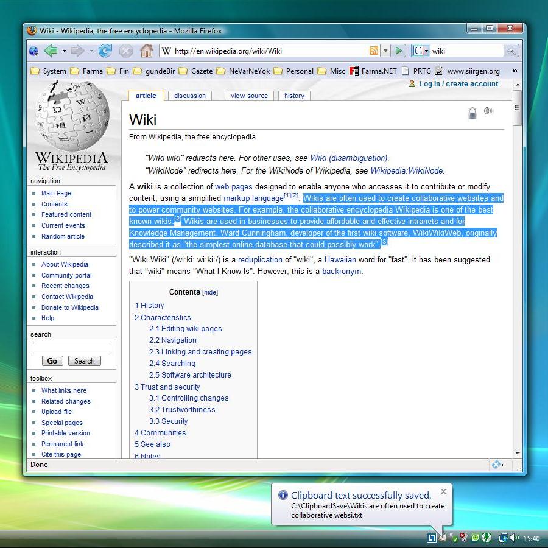Click the tray icon with red X

click(464, 538)
